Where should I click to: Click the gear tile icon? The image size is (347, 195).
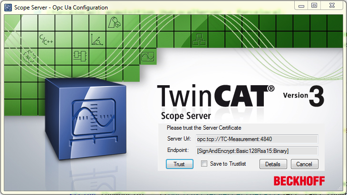click(29, 56)
